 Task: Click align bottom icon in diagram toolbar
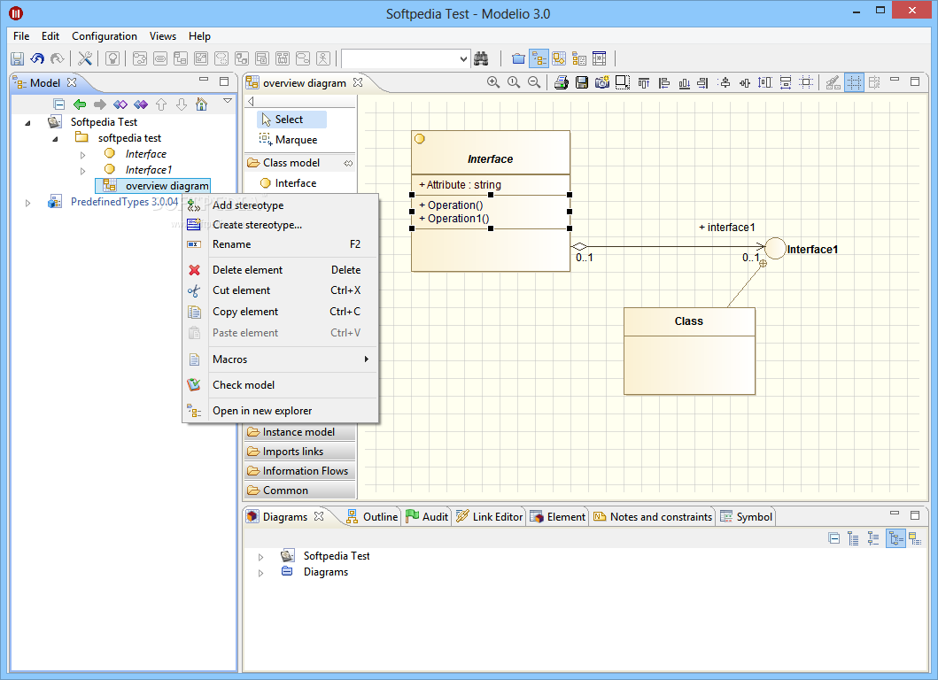click(x=685, y=82)
